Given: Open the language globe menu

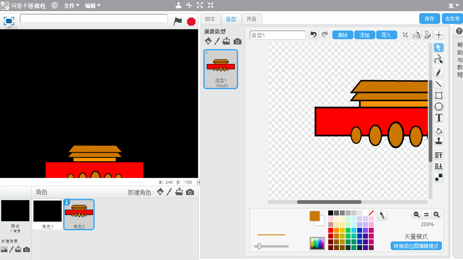Looking at the screenshot, I should [55, 5].
